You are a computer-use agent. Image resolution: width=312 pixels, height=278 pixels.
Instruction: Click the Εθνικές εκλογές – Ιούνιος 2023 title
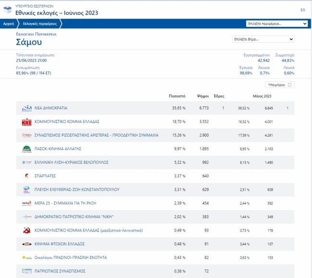click(57, 13)
